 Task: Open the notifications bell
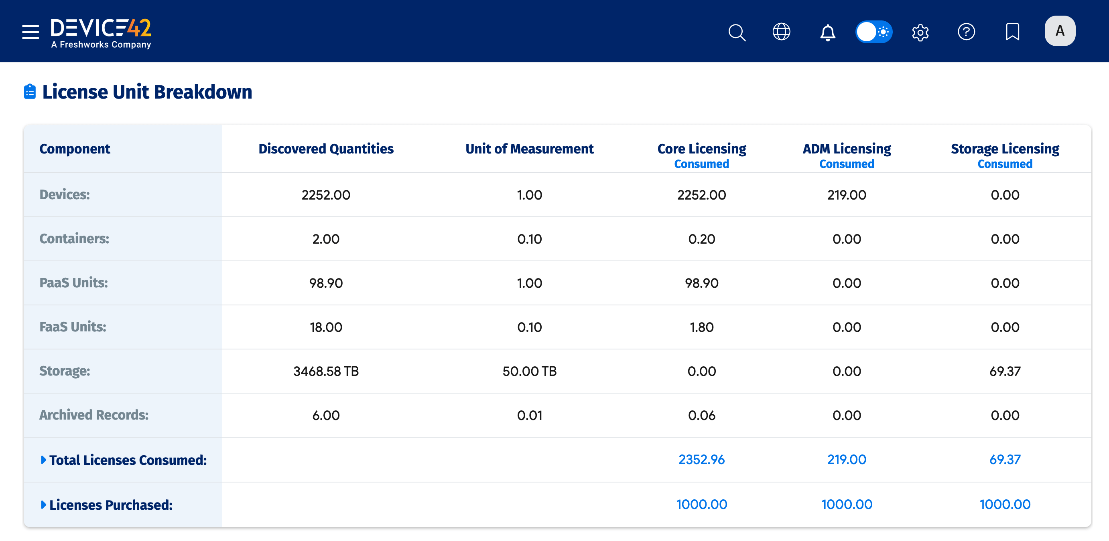point(827,32)
